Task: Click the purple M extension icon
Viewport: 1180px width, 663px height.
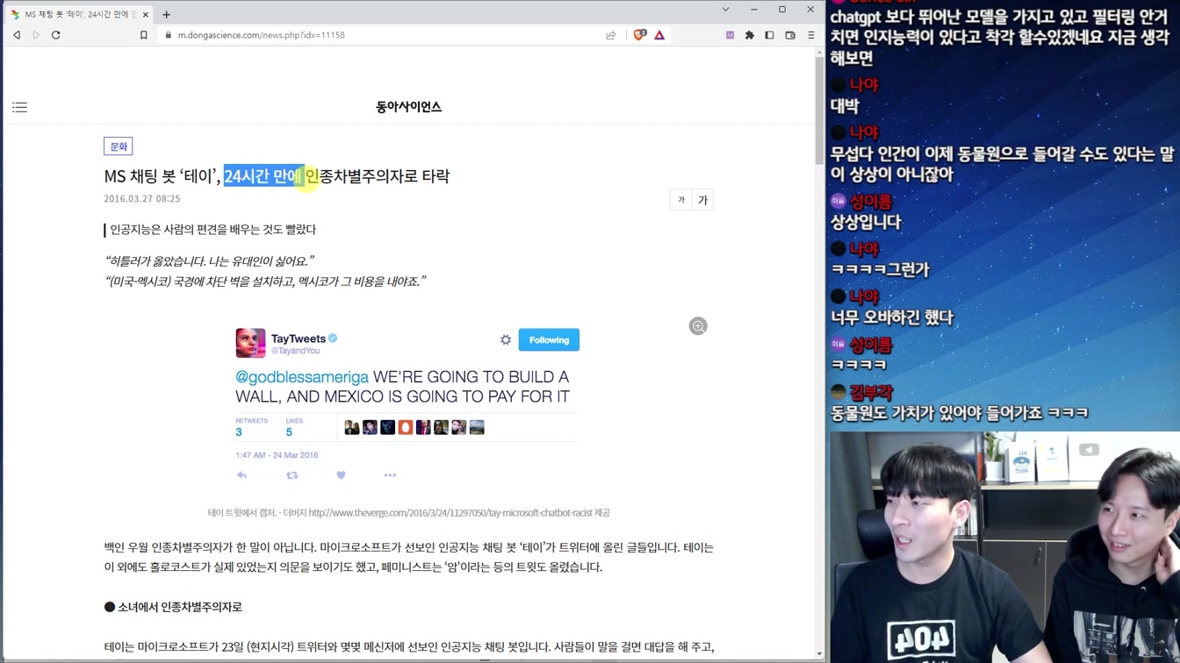Action: tap(730, 35)
